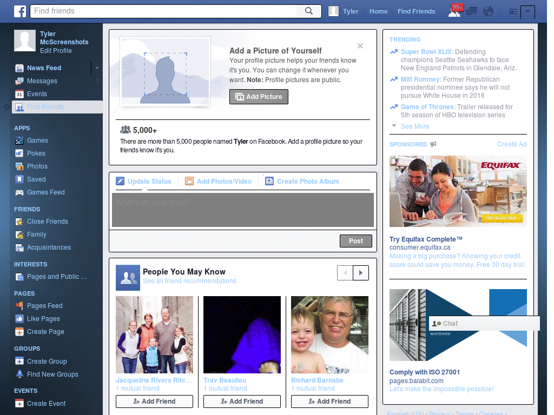Click the profile picture placeholder image
The width and height of the screenshot is (554, 415).
pos(166,72)
